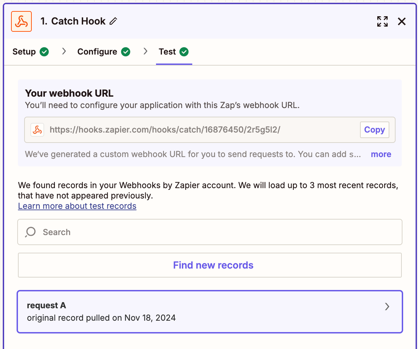Focus the Search records field
Viewport: 418px width, 349px height.
[x=210, y=232]
